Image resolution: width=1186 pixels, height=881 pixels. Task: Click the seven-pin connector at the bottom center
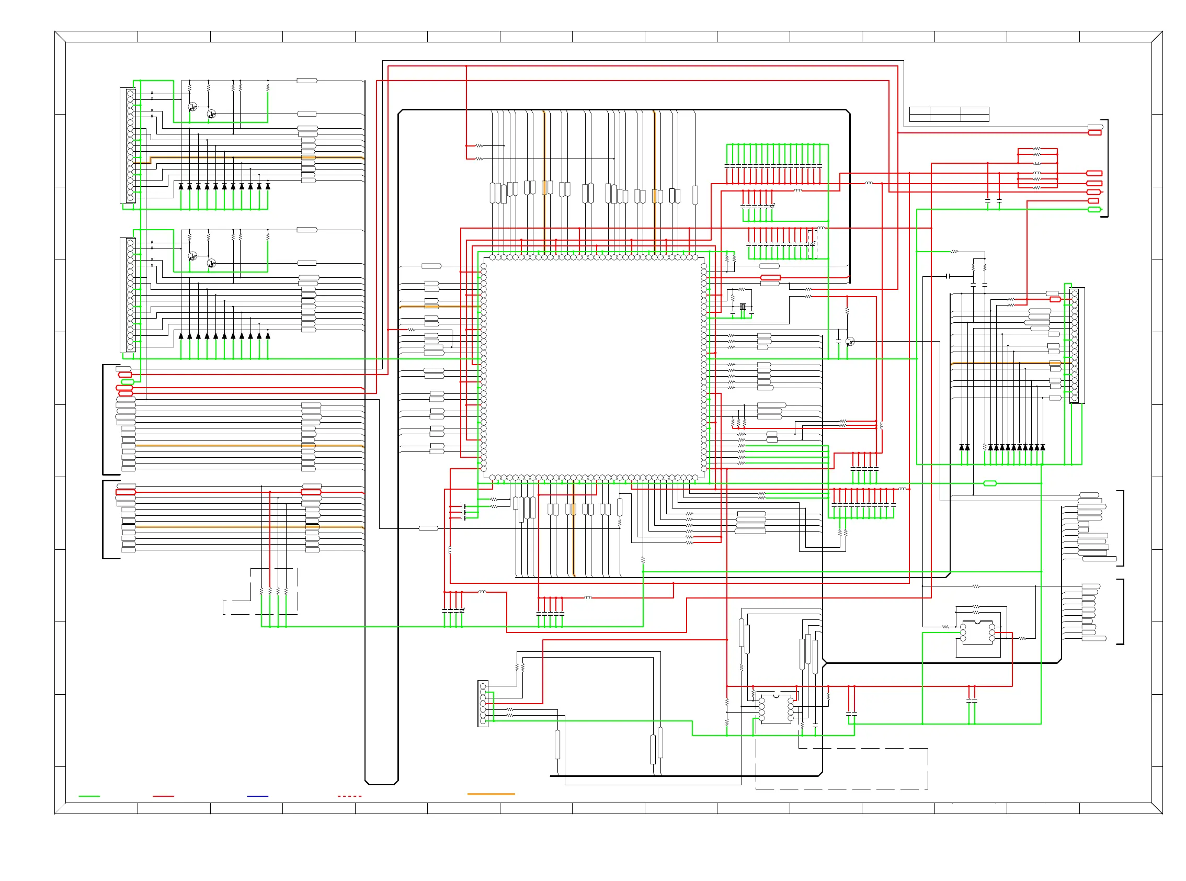click(x=483, y=704)
